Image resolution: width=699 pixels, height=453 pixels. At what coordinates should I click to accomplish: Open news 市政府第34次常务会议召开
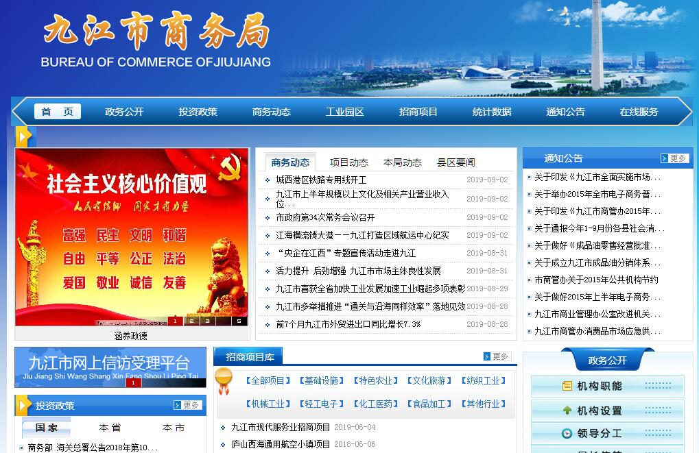(x=325, y=217)
